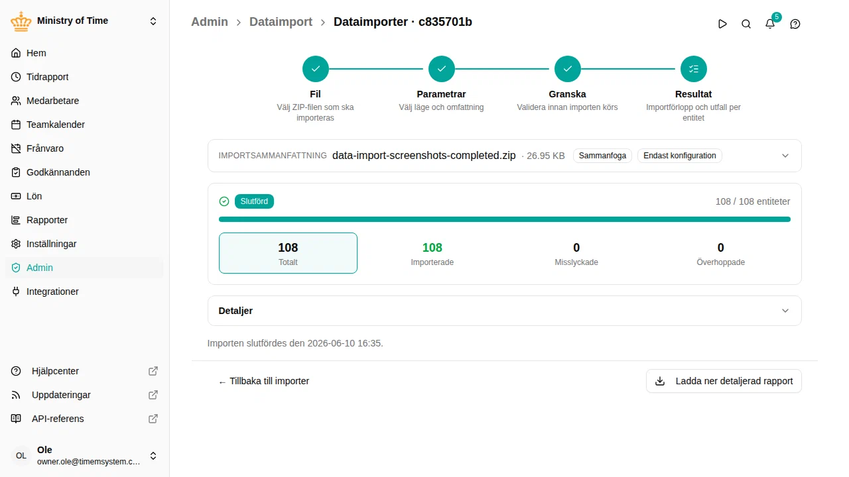Screen dimensions: 849x477
Task: Click the Dataimport breadcrumb
Action: tap(281, 22)
